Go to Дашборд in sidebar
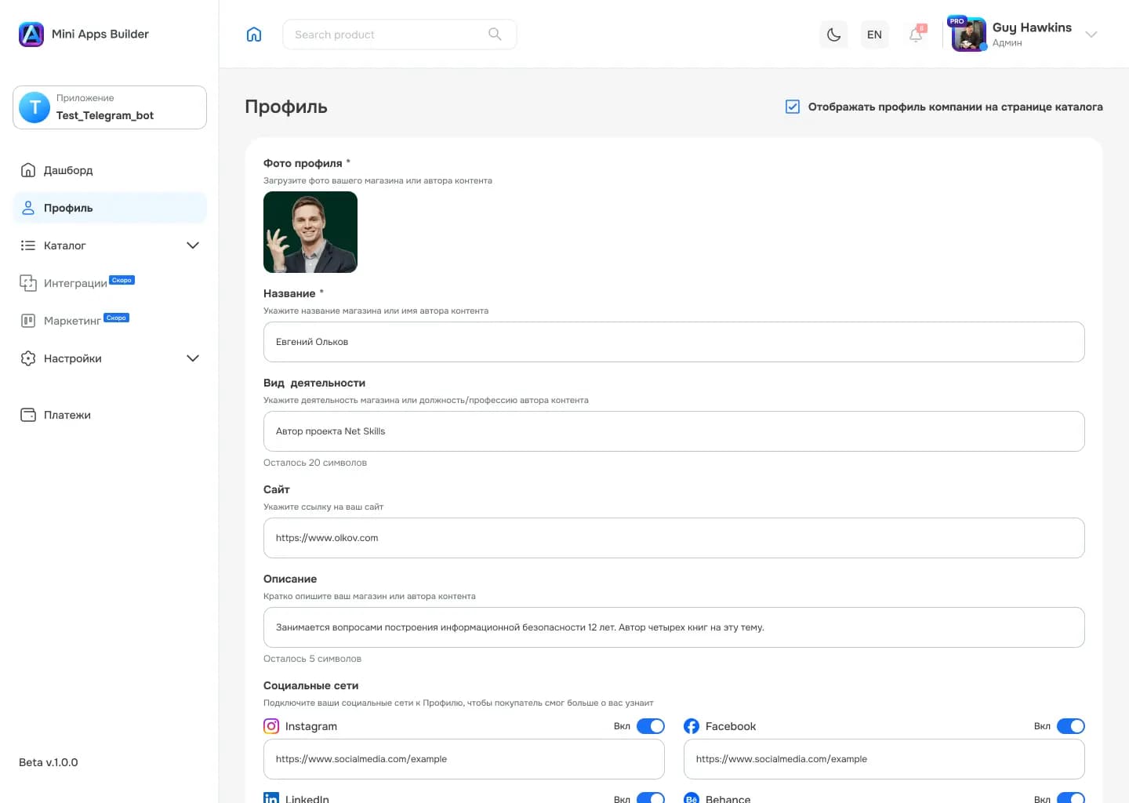The image size is (1129, 803). tap(68, 170)
